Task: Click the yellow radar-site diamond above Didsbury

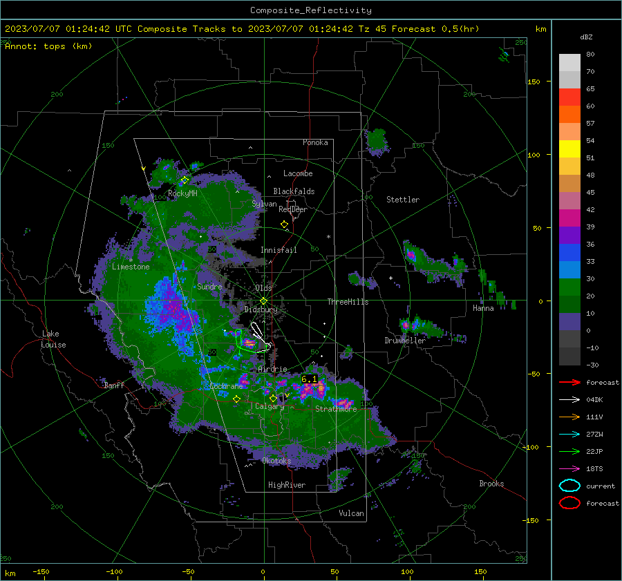Action: (263, 301)
